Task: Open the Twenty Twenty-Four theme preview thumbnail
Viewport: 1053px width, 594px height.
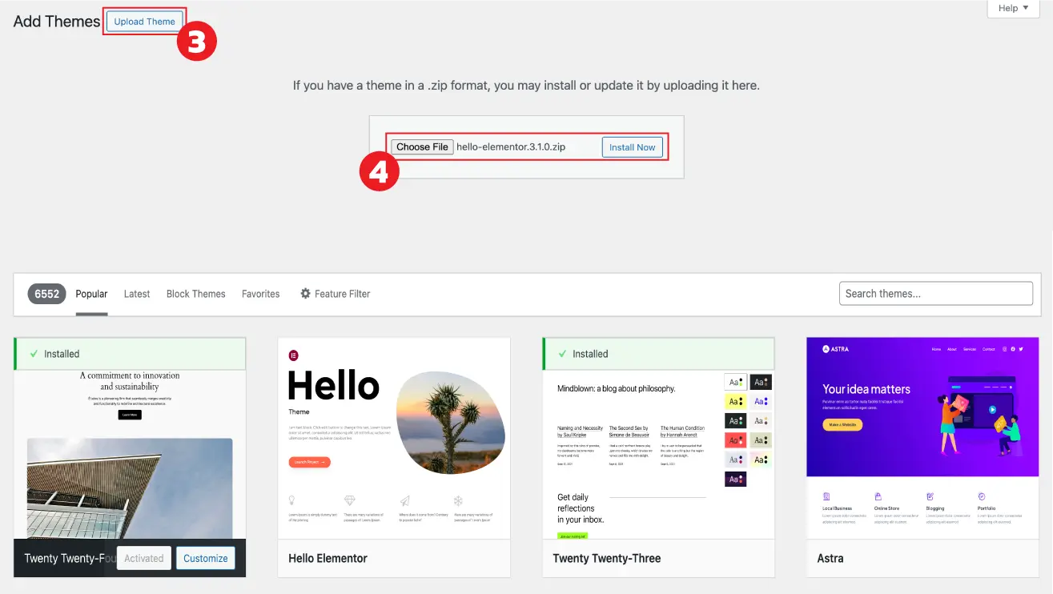Action: point(130,454)
